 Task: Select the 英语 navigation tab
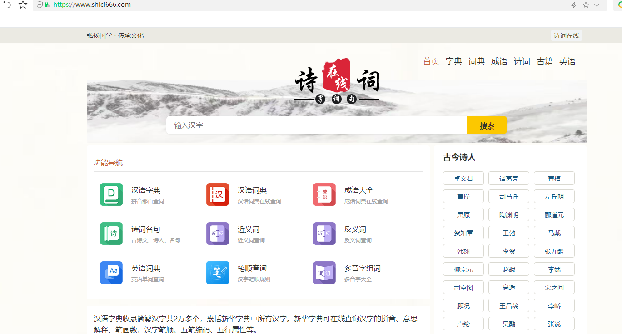[567, 61]
